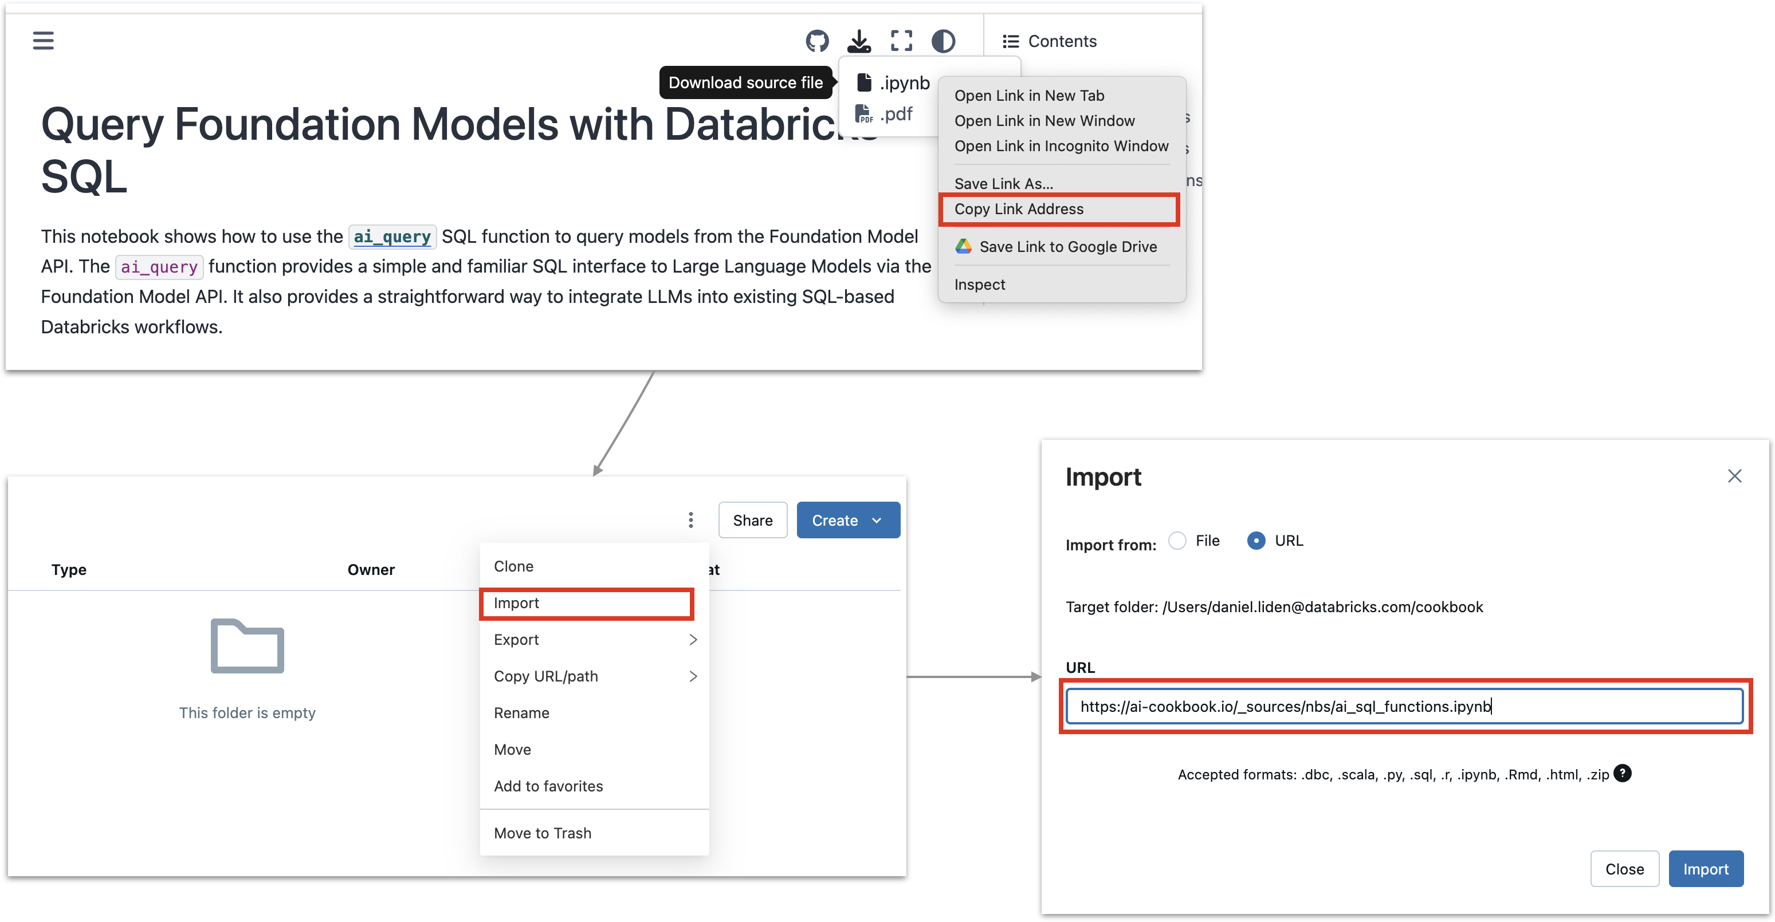
Task: Click the help question mark icon
Action: point(1623,773)
